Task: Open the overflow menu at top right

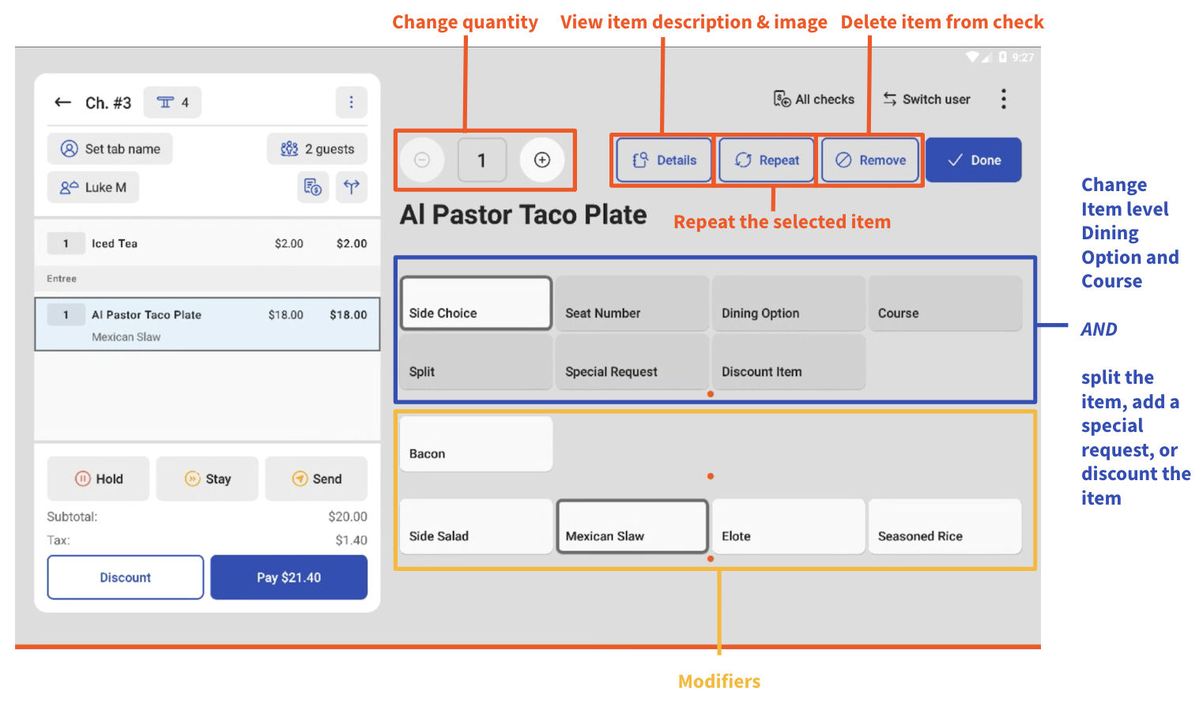Action: tap(1003, 99)
